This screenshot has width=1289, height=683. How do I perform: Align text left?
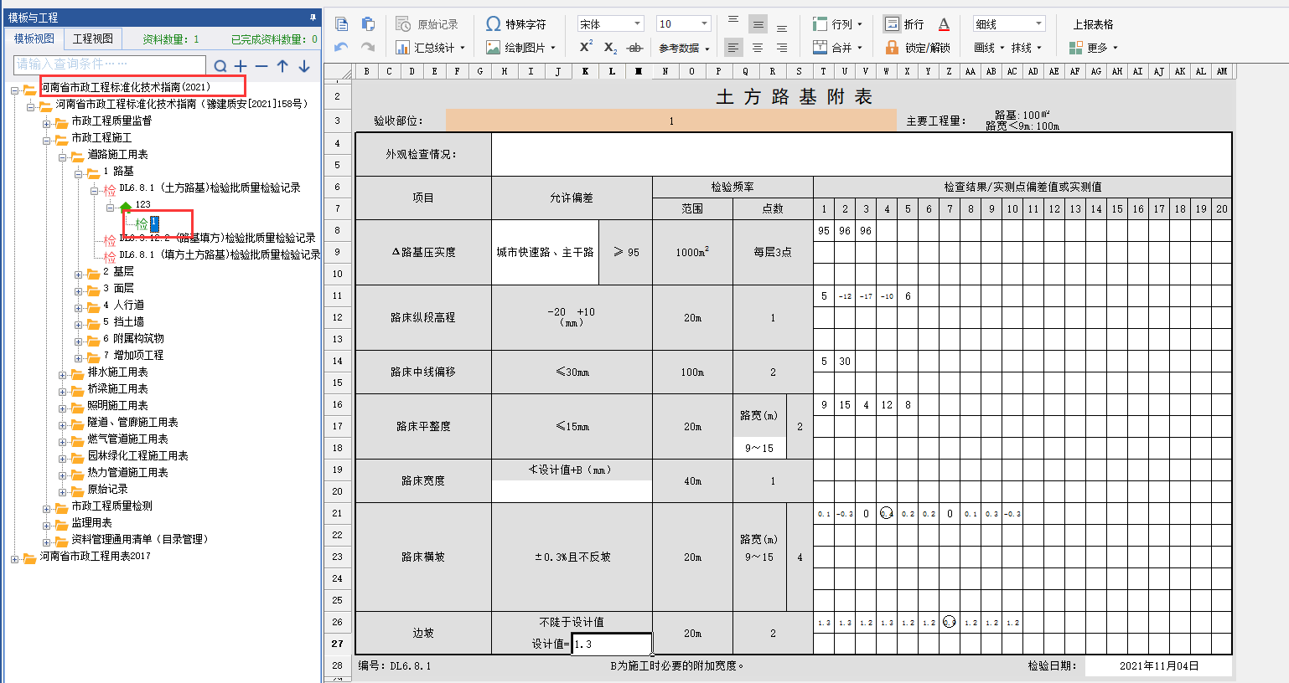coord(733,48)
